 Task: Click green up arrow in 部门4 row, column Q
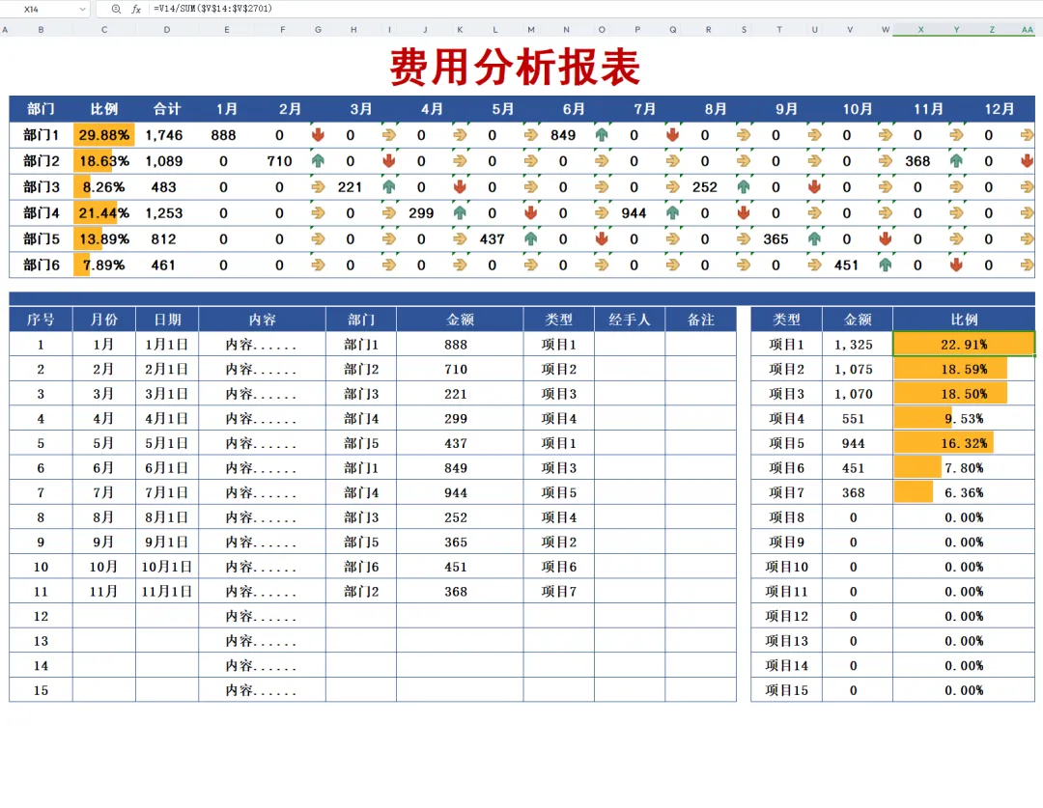tap(672, 212)
